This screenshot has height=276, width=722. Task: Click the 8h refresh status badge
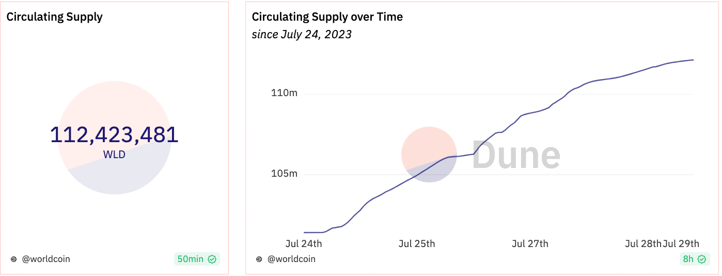(x=694, y=259)
